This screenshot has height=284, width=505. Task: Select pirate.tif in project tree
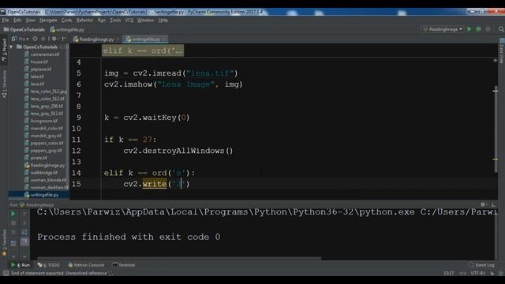point(39,158)
